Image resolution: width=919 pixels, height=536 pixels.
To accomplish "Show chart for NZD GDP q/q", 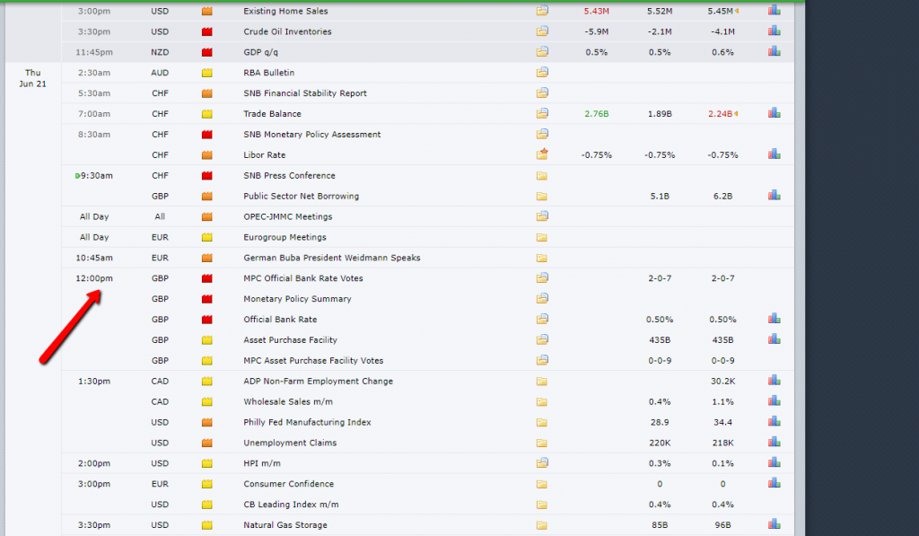I will point(775,51).
